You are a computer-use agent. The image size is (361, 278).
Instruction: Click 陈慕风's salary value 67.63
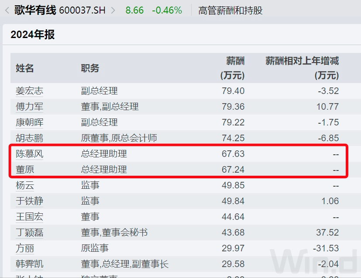[233, 154]
